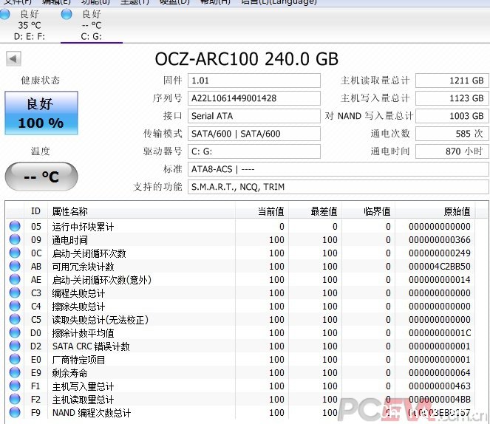Viewport: 490px width, 424px height.
Task: Click the 固件 field showing 1.01
Action: (x=253, y=81)
